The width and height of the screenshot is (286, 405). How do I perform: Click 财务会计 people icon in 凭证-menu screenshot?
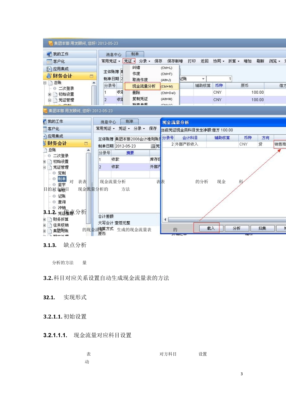pyautogui.click(x=49, y=76)
